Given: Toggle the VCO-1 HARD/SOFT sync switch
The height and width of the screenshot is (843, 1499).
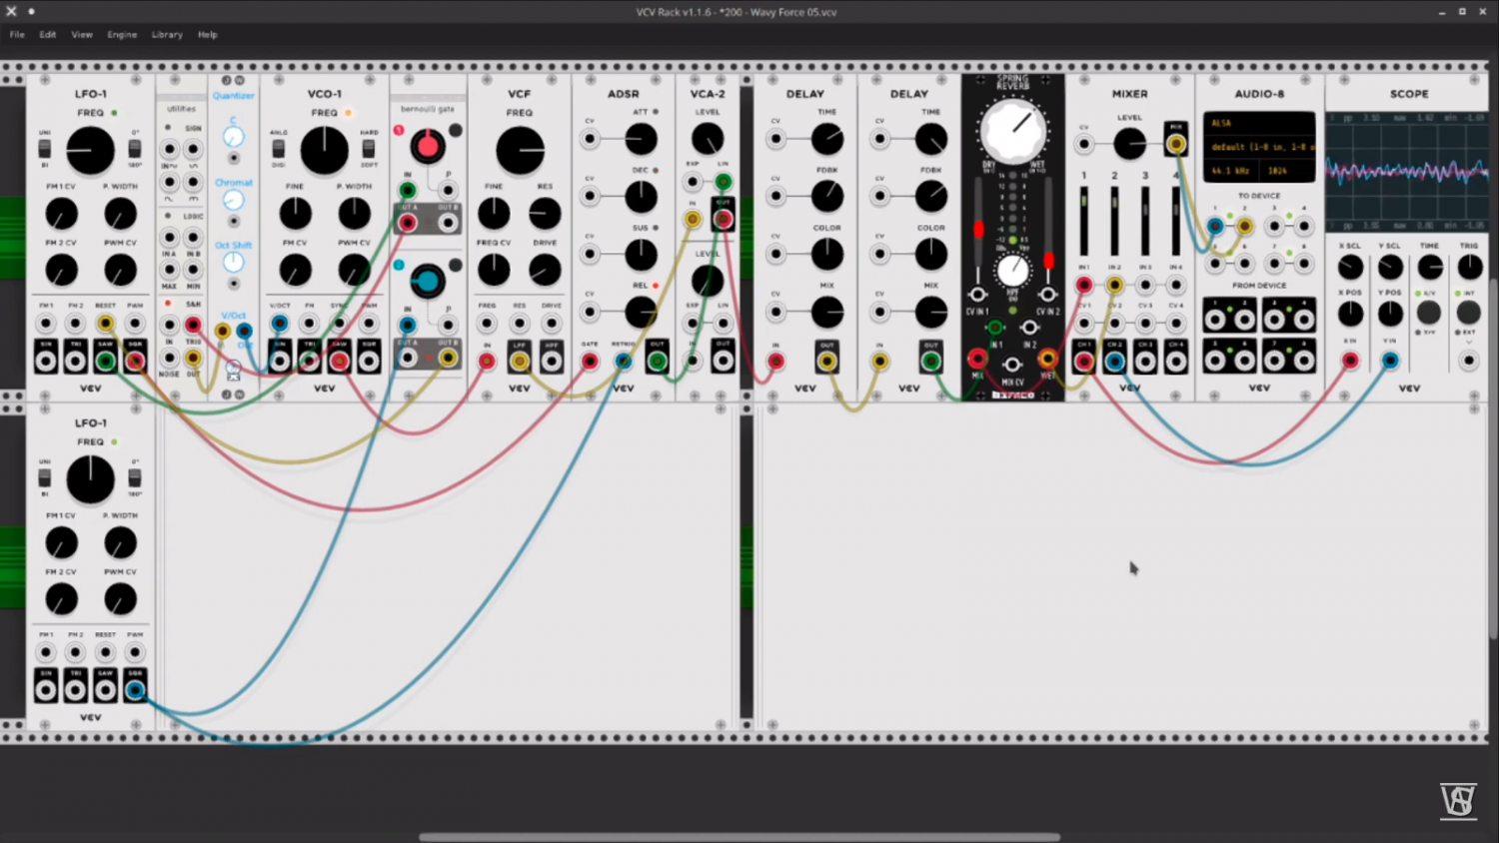Looking at the screenshot, I should pyautogui.click(x=369, y=149).
